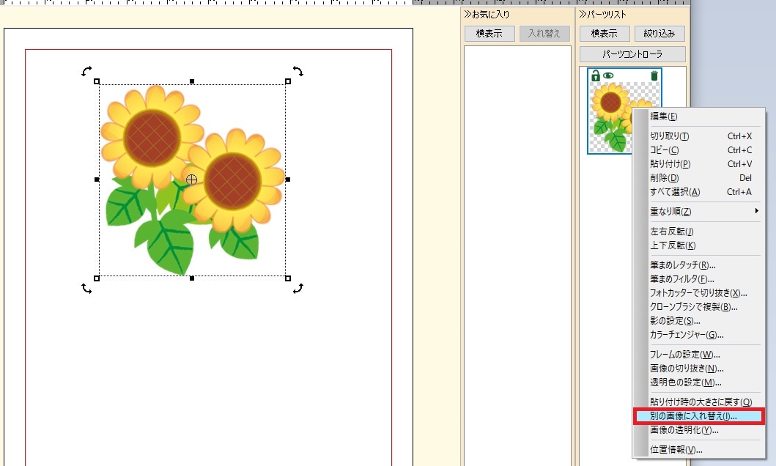
Task: Click the 横表示 button in お気に入り panel
Action: click(489, 34)
